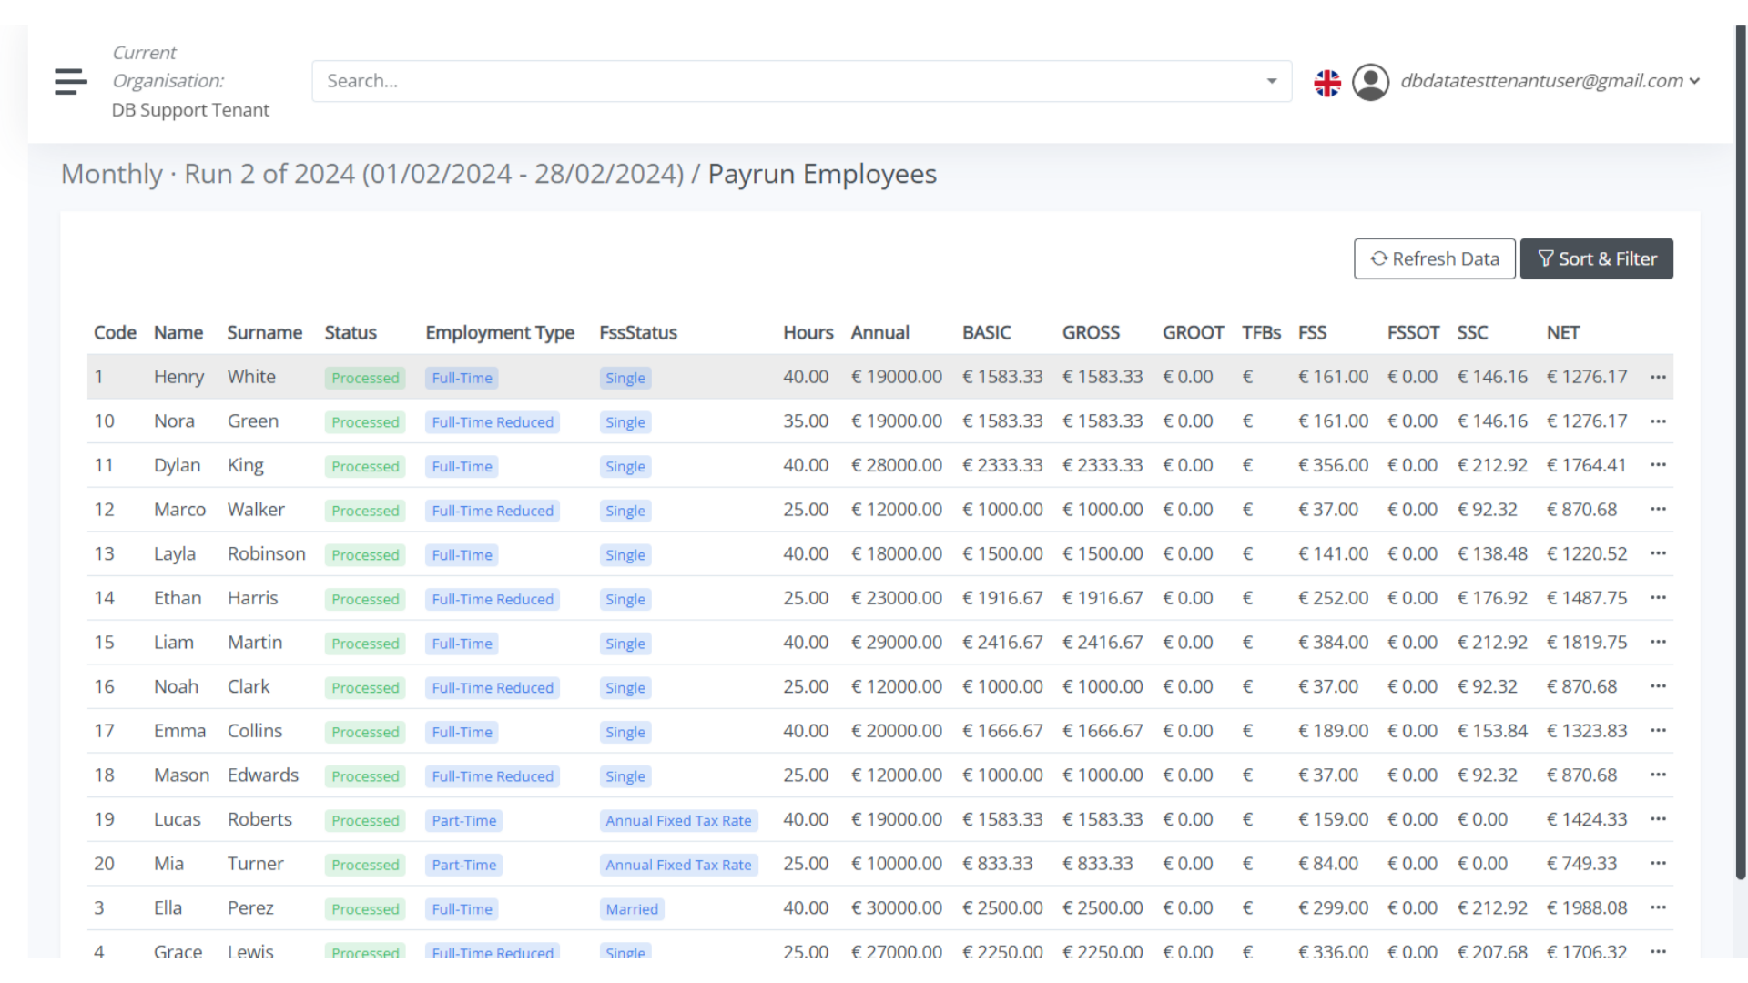
Task: Click the Refresh Data button
Action: point(1435,258)
